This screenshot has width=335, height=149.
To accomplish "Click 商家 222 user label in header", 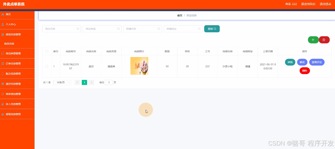I will [x=291, y=4].
